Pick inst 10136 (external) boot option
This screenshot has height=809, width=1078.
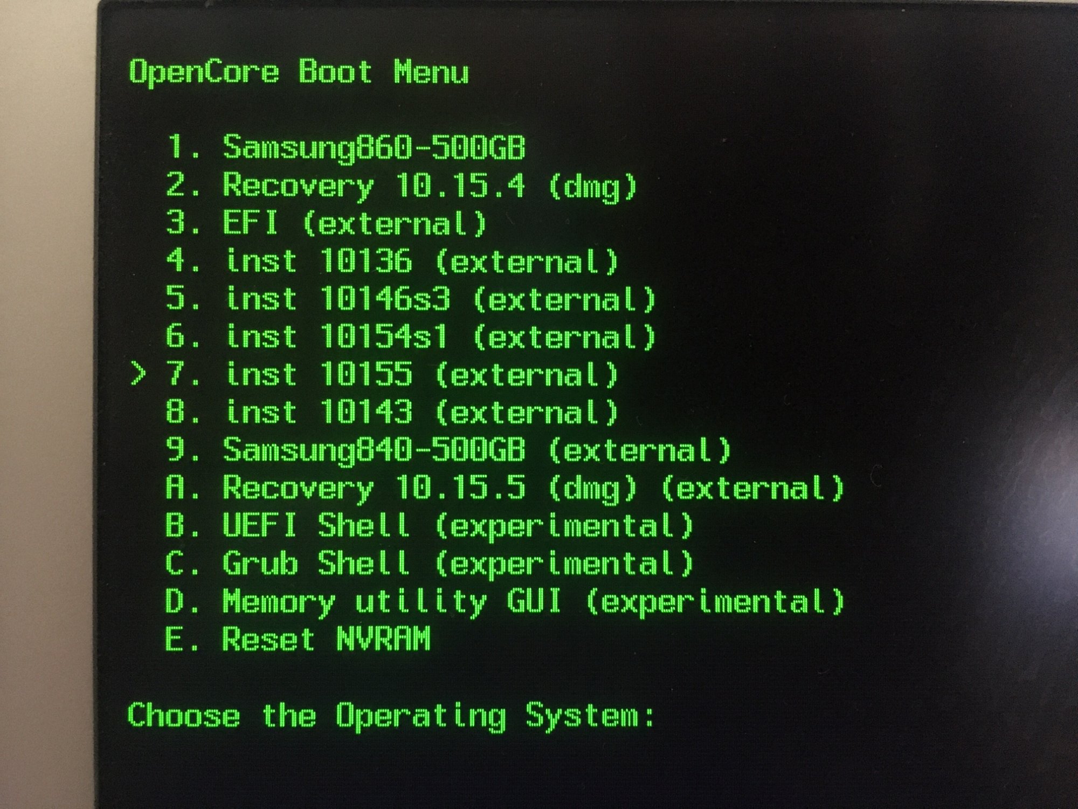point(392,261)
